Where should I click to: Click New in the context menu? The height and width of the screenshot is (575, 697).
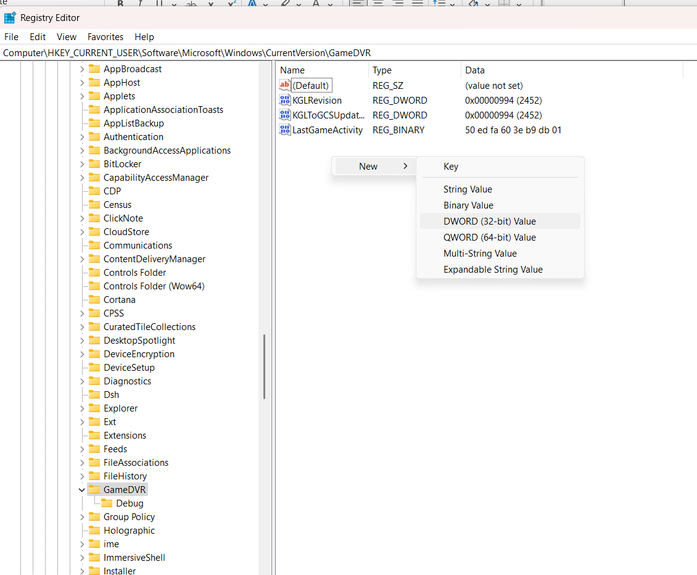click(x=375, y=167)
